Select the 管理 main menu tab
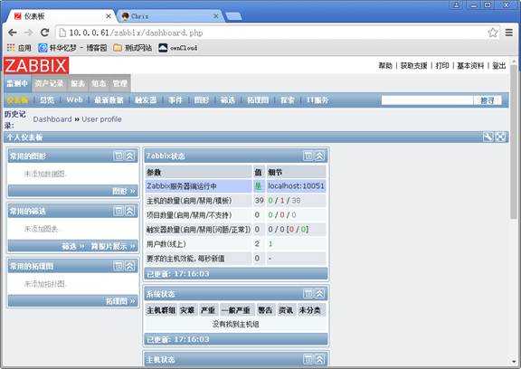 click(120, 83)
